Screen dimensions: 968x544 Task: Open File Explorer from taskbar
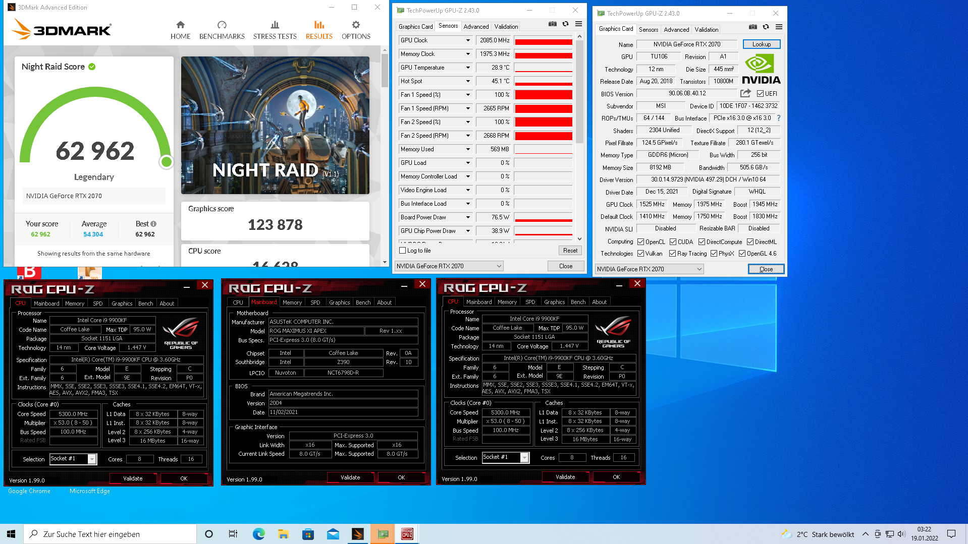tap(283, 534)
